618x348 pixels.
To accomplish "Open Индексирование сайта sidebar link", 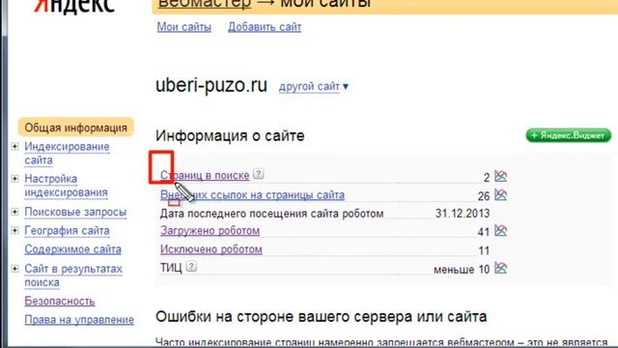I will point(67,153).
